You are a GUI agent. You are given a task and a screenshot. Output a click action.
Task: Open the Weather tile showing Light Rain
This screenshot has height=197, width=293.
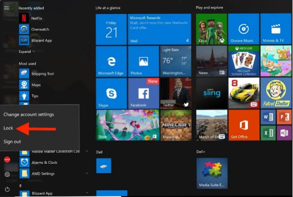point(176,61)
